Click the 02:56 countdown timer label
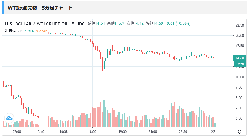The image size is (250, 138). click(x=240, y=63)
